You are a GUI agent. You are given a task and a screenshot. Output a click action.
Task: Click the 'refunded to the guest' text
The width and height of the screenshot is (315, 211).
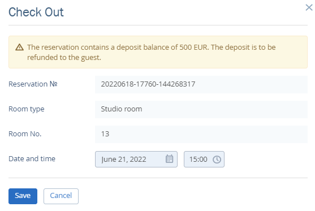tap(64, 58)
